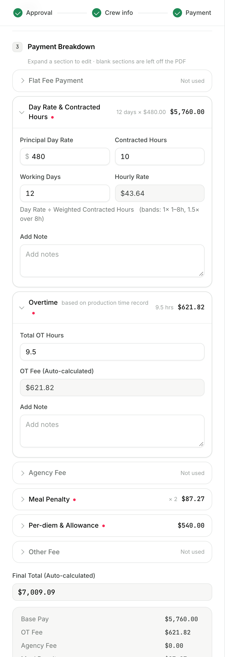Click the Payment Breakdown heading

click(x=61, y=47)
